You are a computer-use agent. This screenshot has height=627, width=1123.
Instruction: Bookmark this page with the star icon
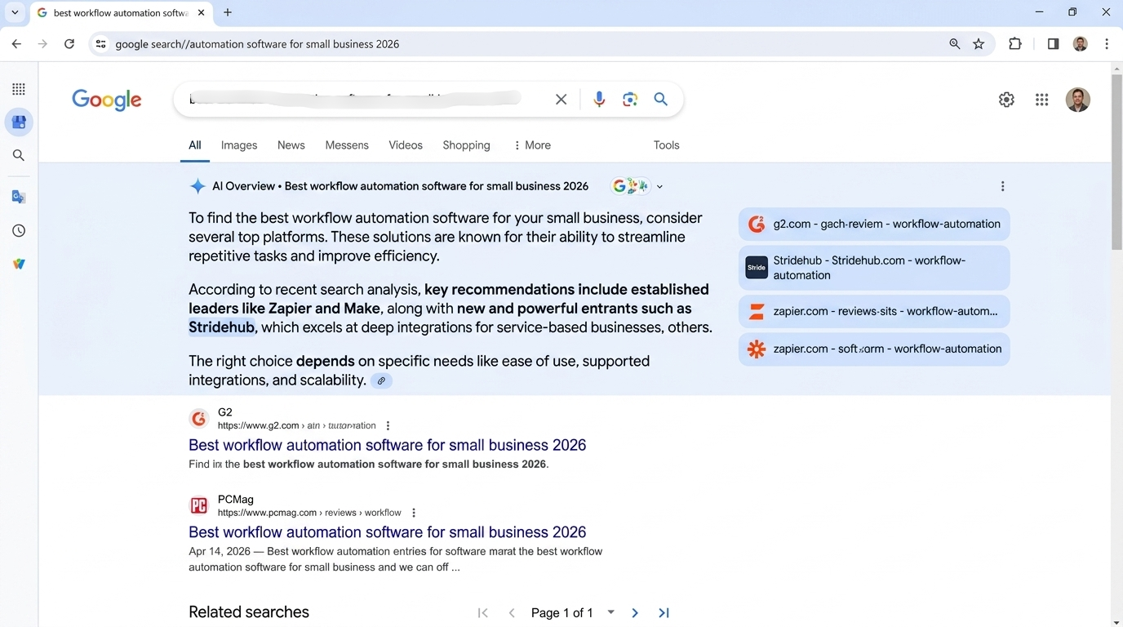979,44
